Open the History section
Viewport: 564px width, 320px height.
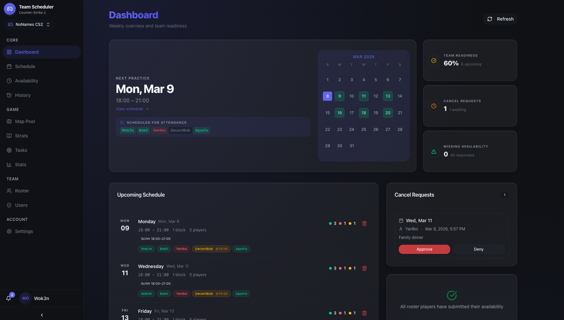[x=23, y=95]
